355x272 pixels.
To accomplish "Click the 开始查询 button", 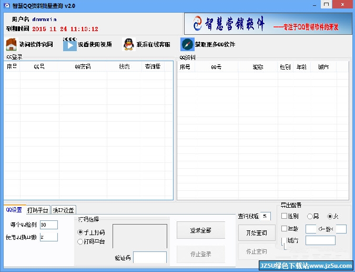I will click(257, 233).
